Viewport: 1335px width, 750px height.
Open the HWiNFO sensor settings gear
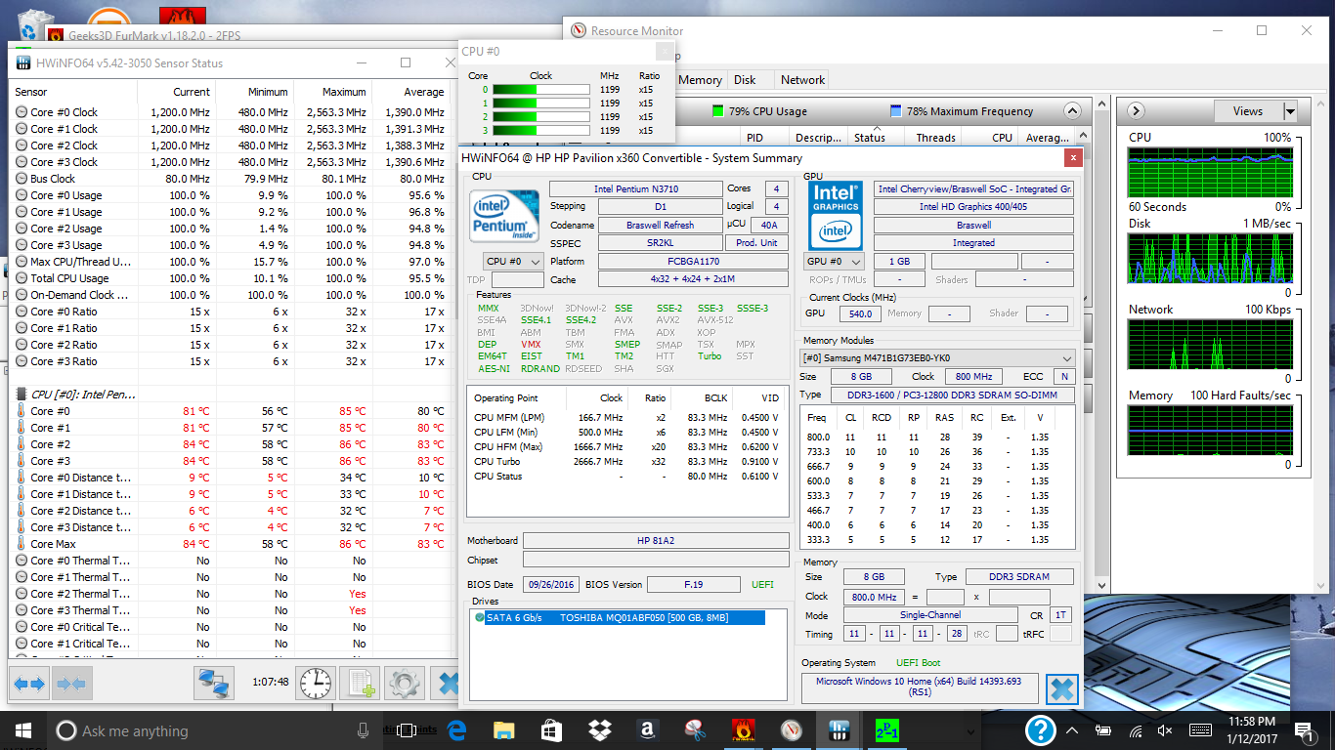click(x=404, y=684)
